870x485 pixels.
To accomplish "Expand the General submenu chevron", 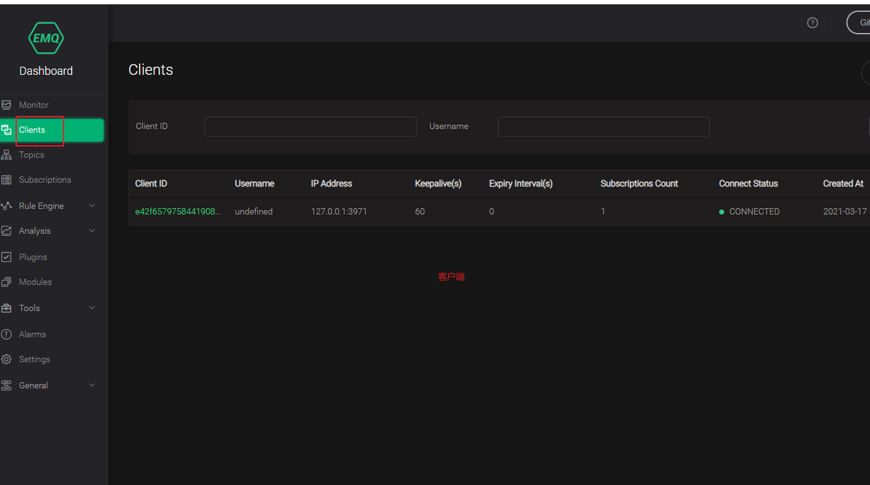I will (x=92, y=385).
